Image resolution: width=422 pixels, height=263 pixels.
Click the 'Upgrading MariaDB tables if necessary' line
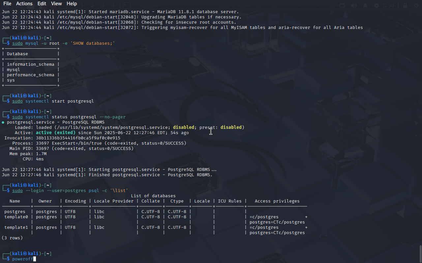(122, 17)
